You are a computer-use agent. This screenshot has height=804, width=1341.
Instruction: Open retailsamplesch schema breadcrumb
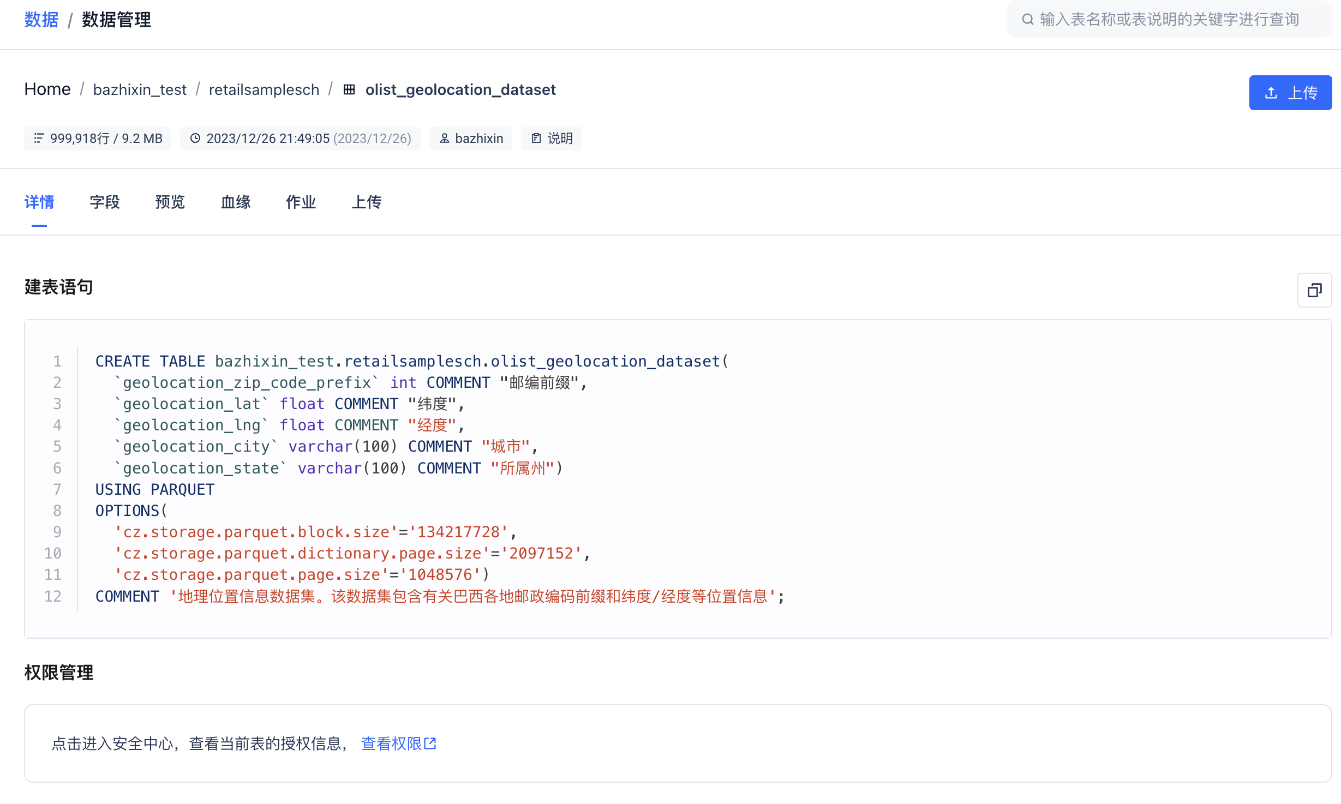[x=264, y=89]
